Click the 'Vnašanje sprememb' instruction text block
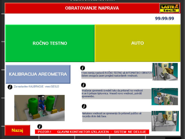The image size is (185, 139). click(x=116, y=93)
